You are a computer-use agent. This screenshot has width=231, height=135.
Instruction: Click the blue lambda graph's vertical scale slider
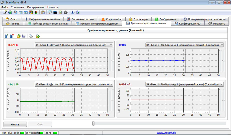point(223,61)
